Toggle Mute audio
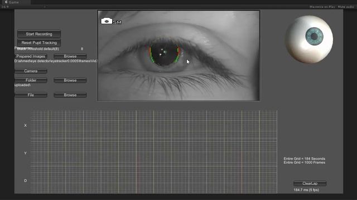This screenshot has width=357, height=200. click(x=346, y=7)
